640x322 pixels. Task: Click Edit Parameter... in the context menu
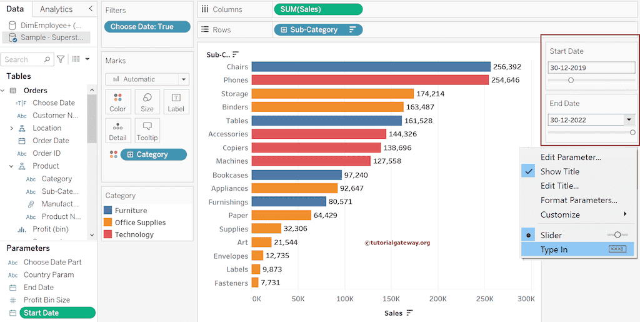pyautogui.click(x=571, y=157)
